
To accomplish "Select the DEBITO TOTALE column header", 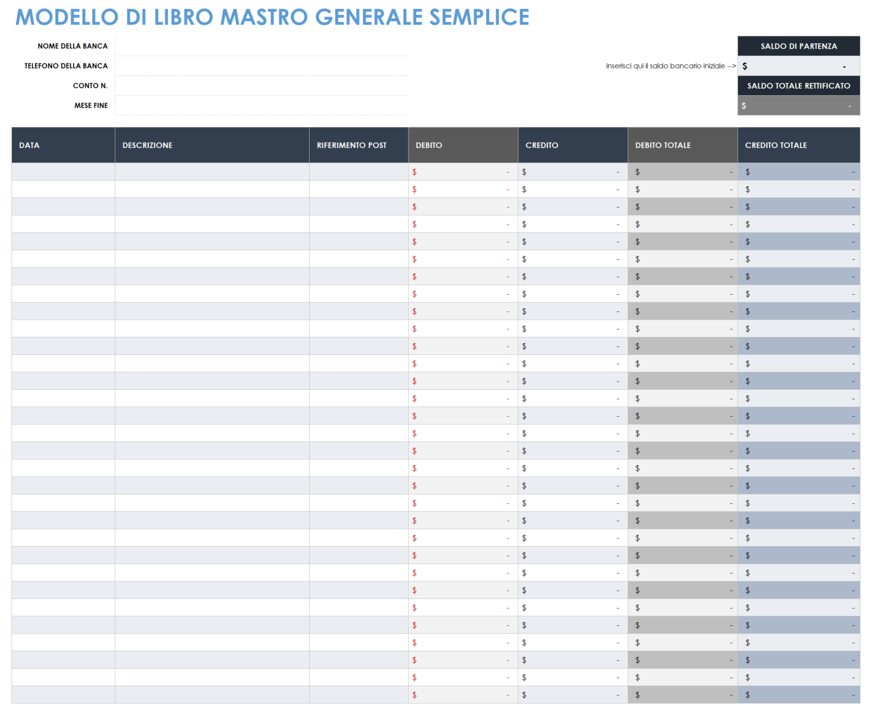I will click(x=683, y=145).
